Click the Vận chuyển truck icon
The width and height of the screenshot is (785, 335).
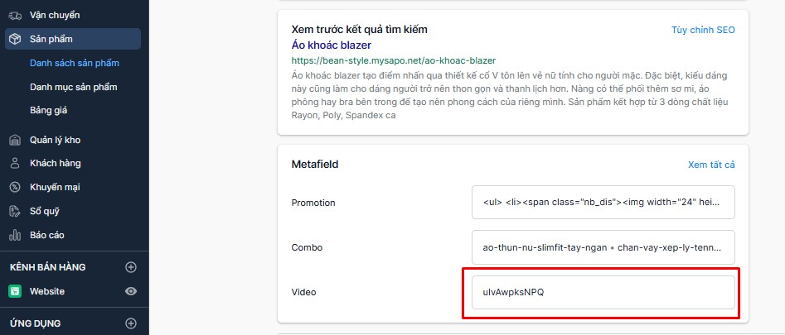(x=15, y=16)
